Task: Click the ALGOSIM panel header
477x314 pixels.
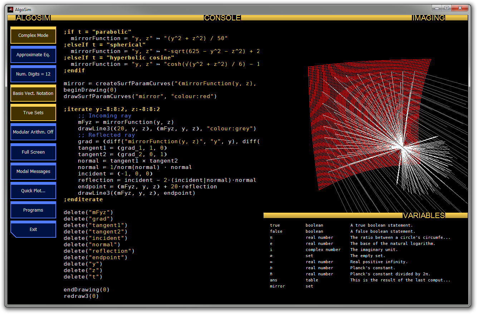Action: click(33, 18)
